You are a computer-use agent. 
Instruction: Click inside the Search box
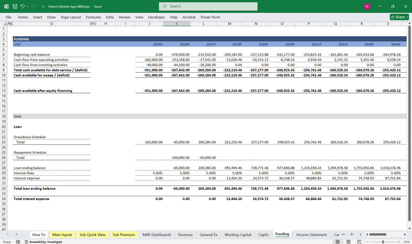[208, 7]
